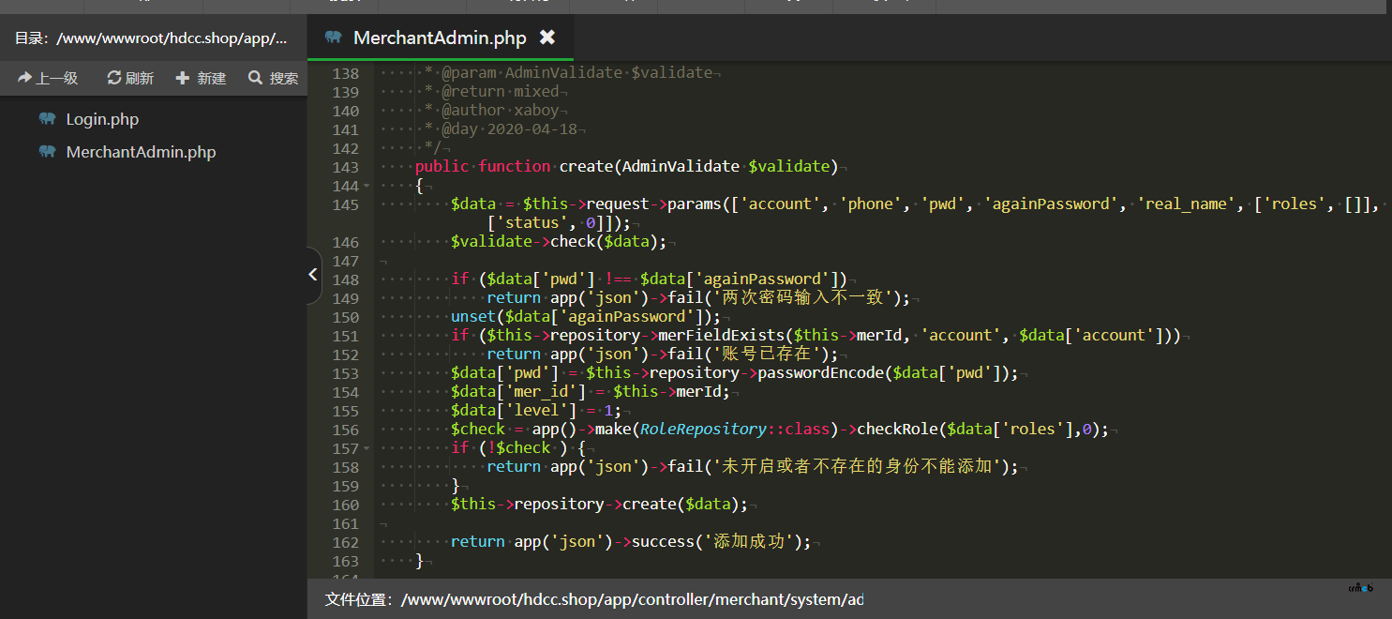Image resolution: width=1392 pixels, height=619 pixels.
Task: Click 'checkRole' method on line 156
Action: click(897, 430)
